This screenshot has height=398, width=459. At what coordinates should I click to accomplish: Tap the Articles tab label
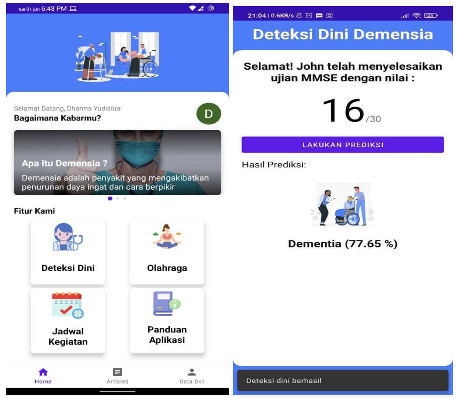click(x=118, y=382)
